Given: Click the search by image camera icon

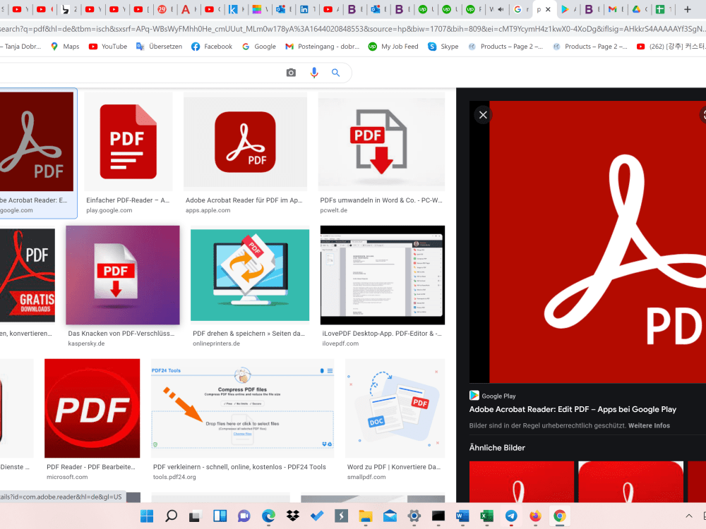Looking at the screenshot, I should [x=291, y=73].
